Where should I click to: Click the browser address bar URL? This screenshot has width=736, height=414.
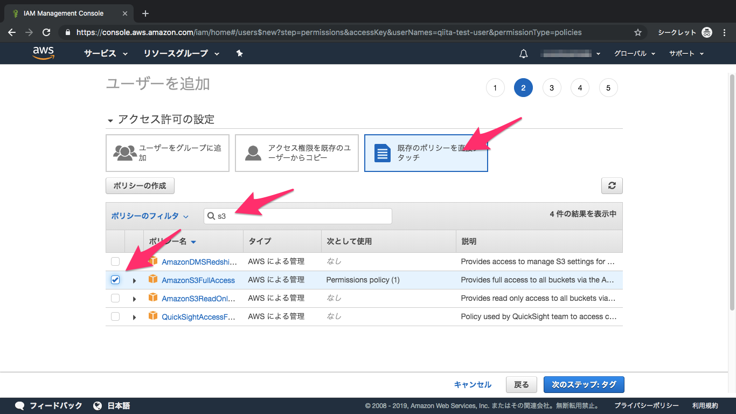(x=329, y=32)
